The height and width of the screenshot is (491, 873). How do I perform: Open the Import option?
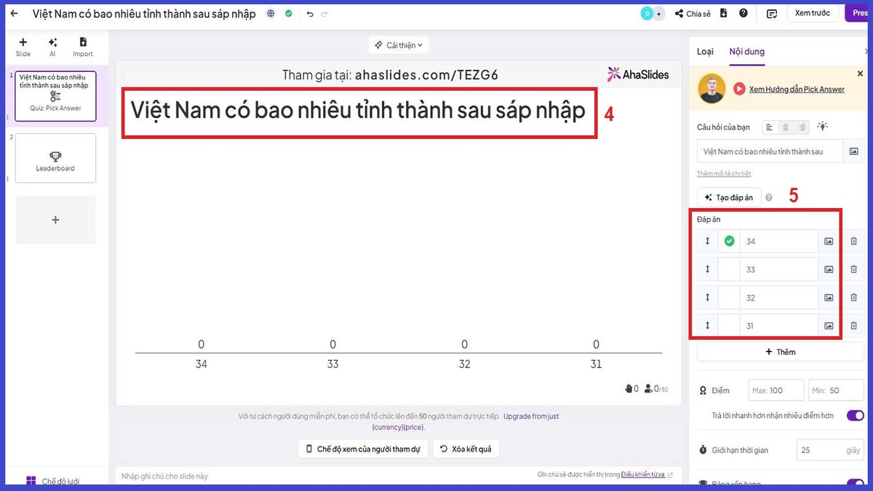(x=83, y=47)
